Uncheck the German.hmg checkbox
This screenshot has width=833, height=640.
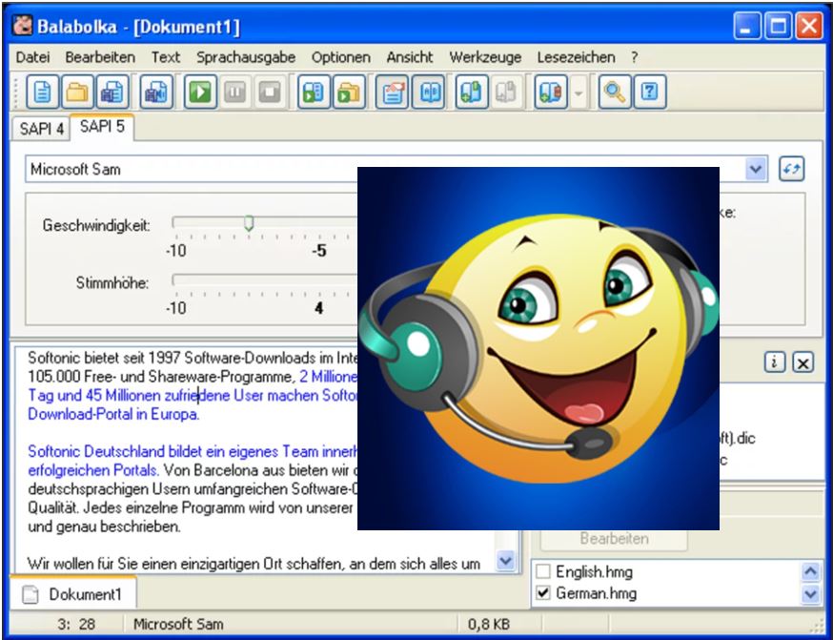(543, 593)
